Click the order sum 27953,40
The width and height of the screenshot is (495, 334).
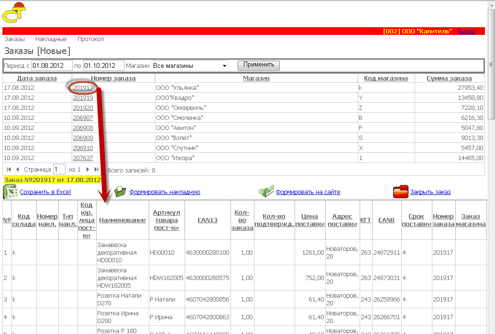pyautogui.click(x=471, y=87)
